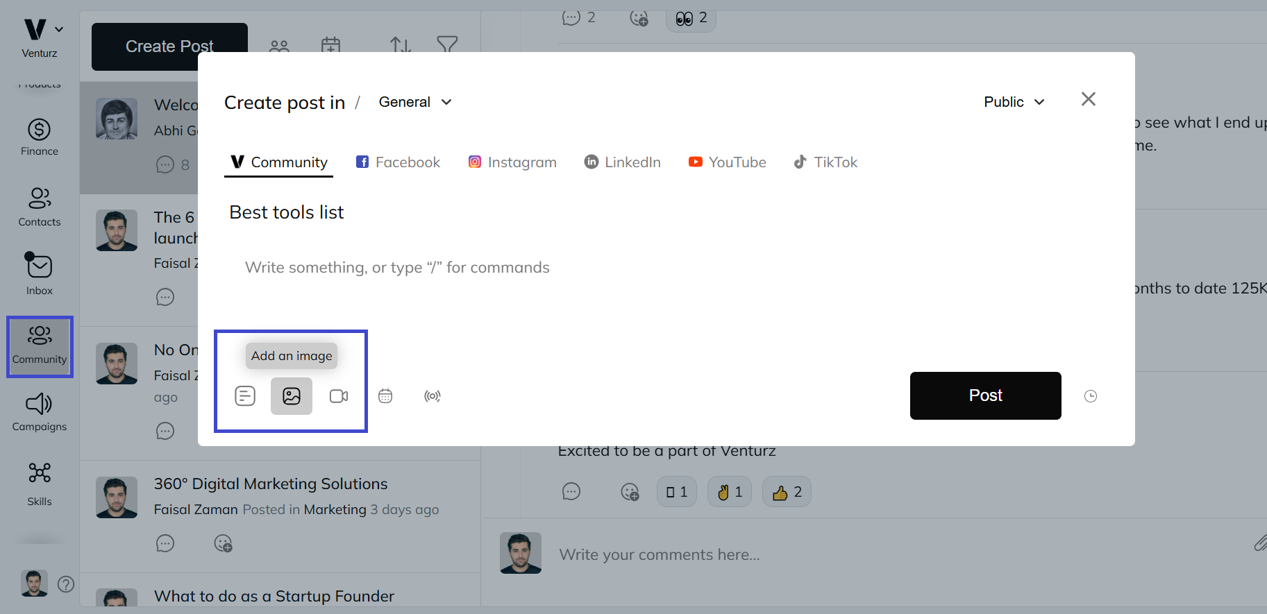Add reaction under Excited to be a part post

click(x=630, y=492)
